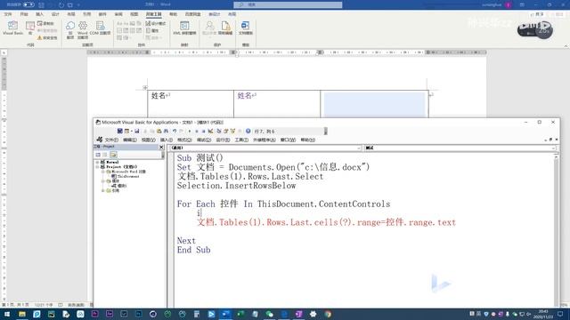Click the code window vertical scrollbar
Image resolution: width=570 pixels, height=320 pixels.
[x=556, y=230]
